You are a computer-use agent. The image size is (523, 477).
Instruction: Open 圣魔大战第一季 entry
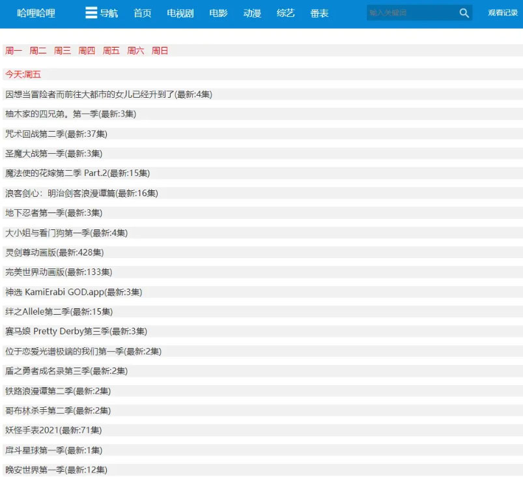pyautogui.click(x=53, y=154)
